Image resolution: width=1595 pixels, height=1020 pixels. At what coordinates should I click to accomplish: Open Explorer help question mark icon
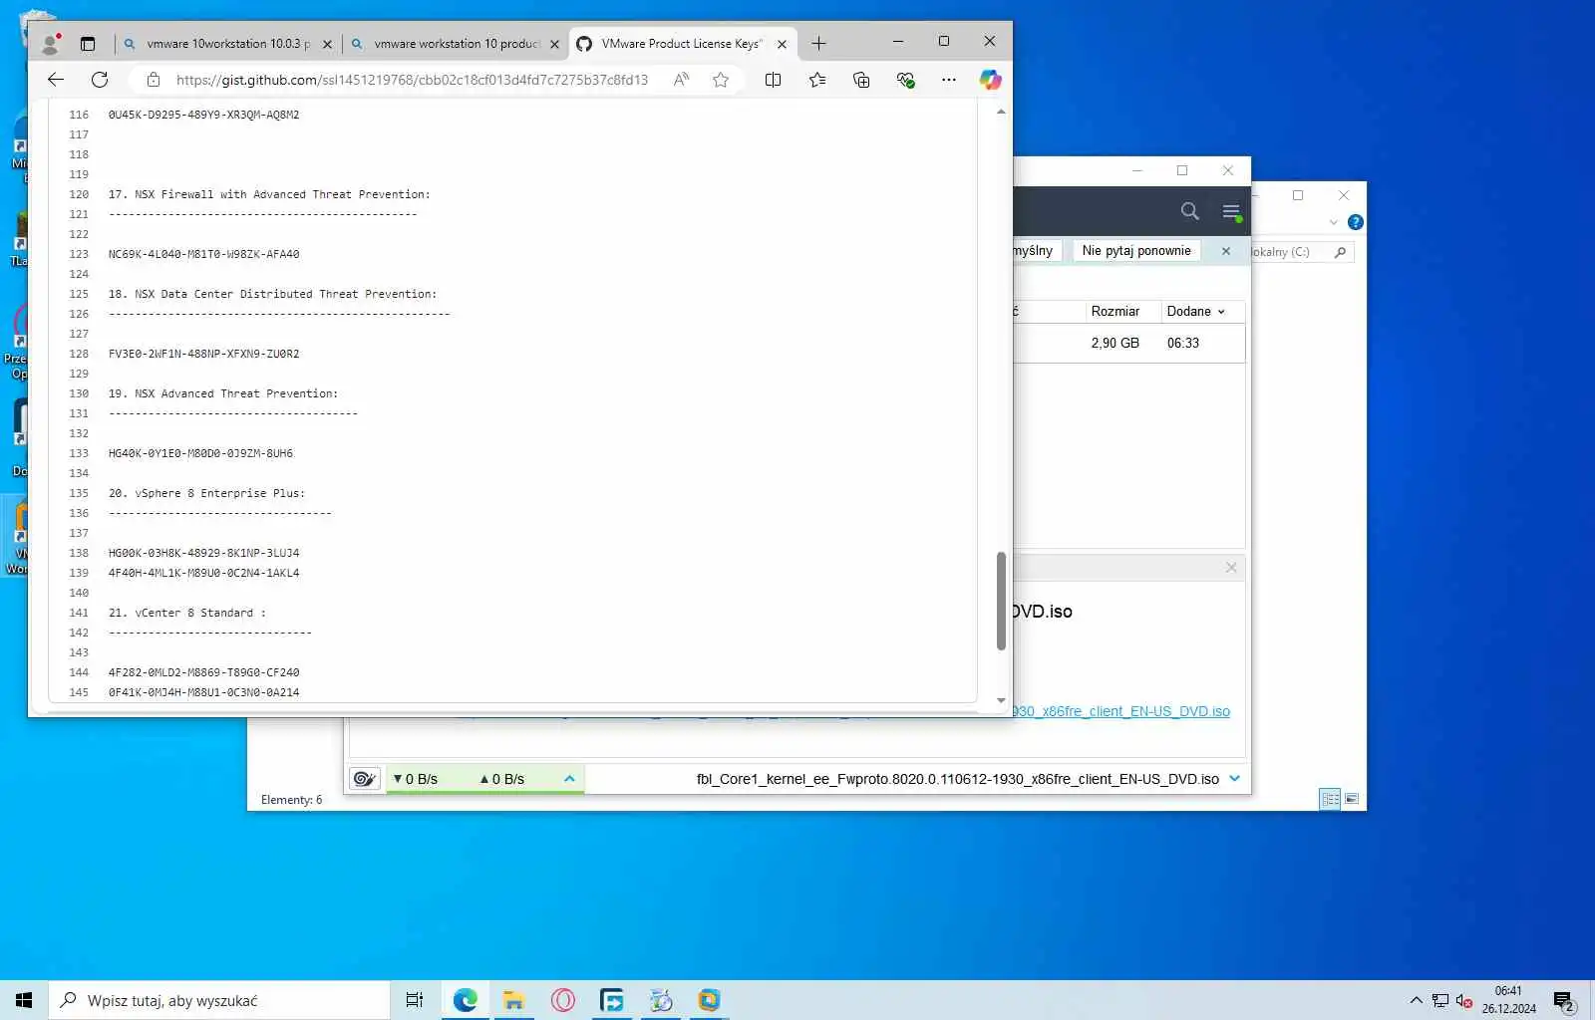[1356, 222]
